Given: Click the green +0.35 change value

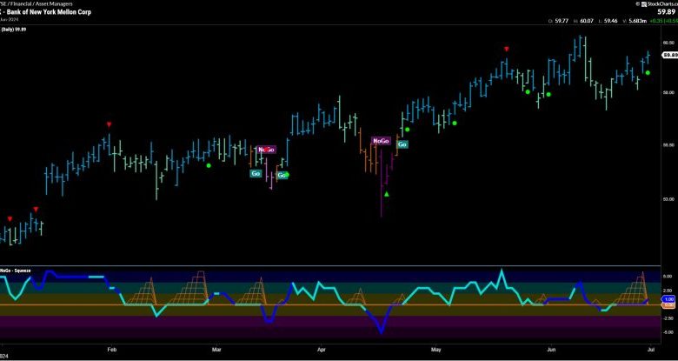Looking at the screenshot, I should [656, 20].
